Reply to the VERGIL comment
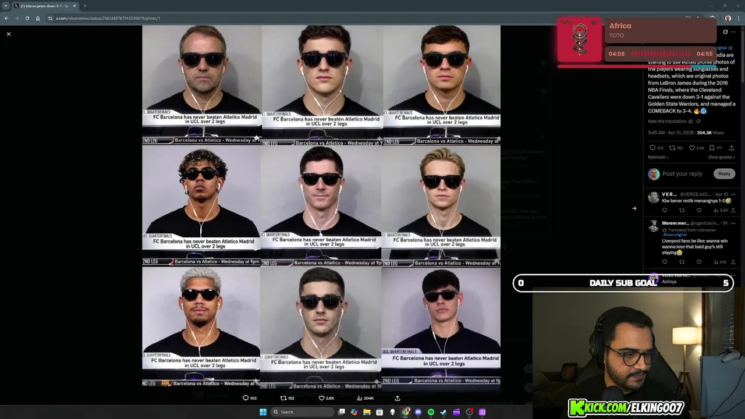 click(x=665, y=210)
